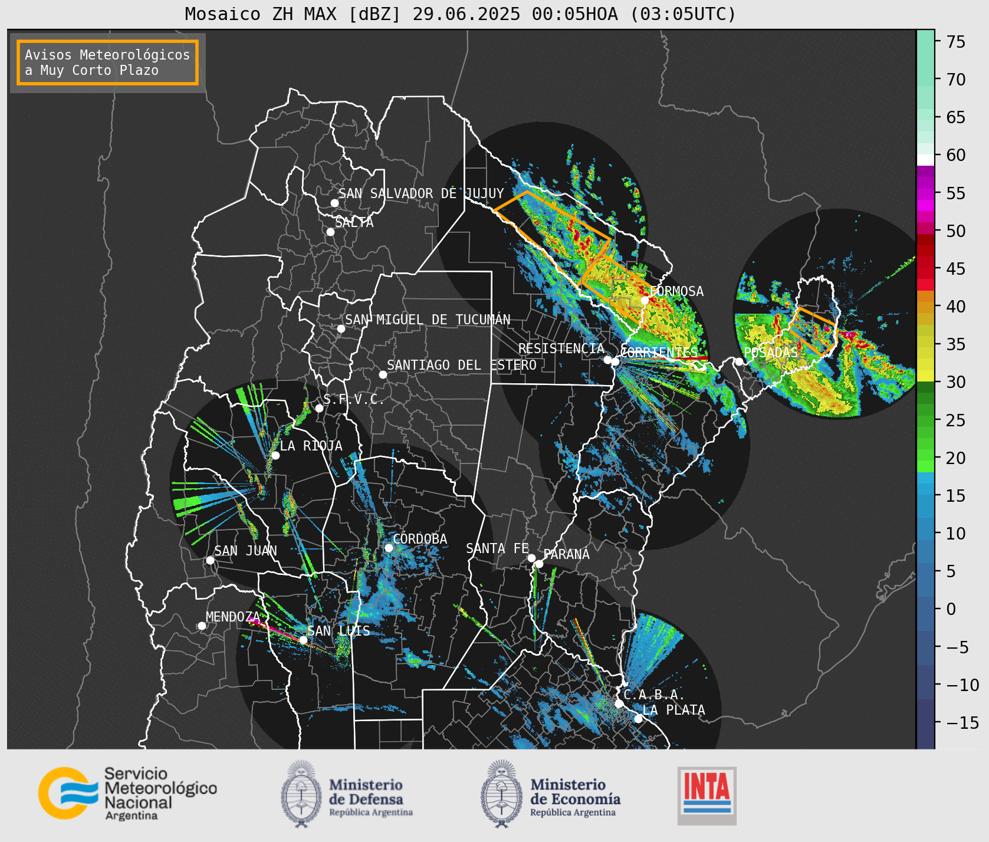Click the 0 dBZ colorbar label
989x842 pixels.
coord(951,609)
